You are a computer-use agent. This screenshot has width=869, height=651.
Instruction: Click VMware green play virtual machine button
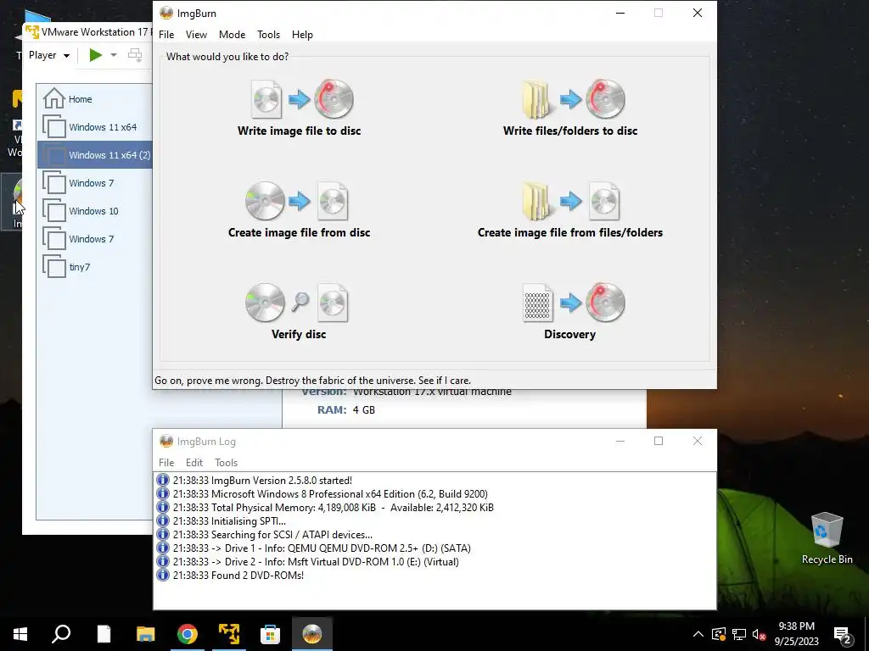(96, 55)
